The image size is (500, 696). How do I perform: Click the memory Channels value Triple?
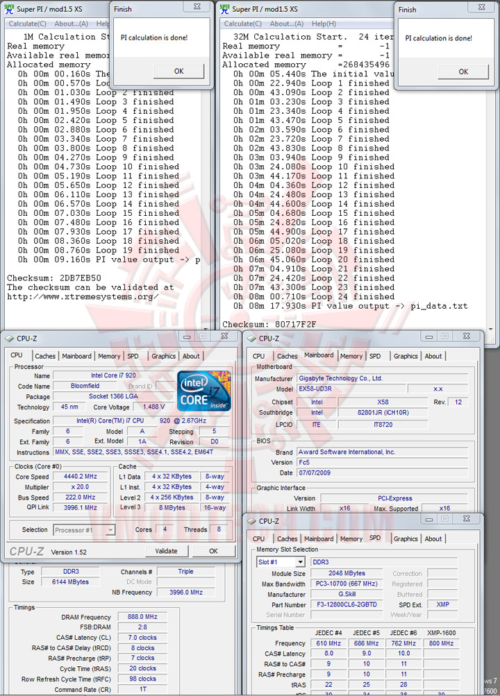tap(186, 571)
